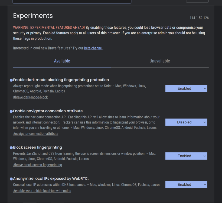Open the beta channel link
This screenshot has height=203, width=222.
point(93,48)
